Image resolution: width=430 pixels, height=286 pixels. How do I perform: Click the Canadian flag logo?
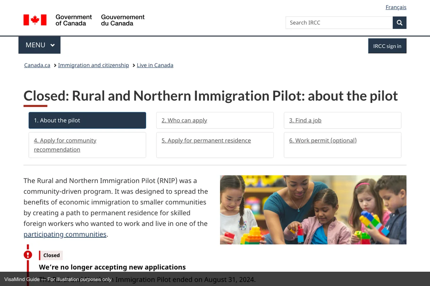(x=35, y=20)
